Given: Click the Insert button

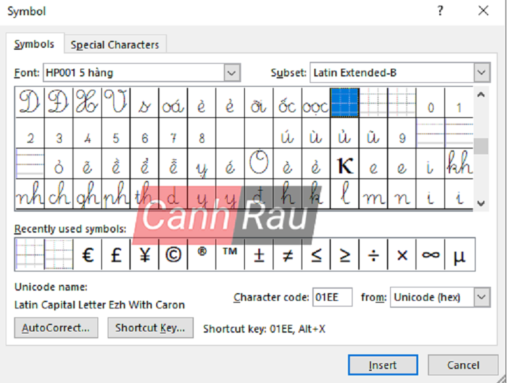Looking at the screenshot, I should click(x=382, y=365).
